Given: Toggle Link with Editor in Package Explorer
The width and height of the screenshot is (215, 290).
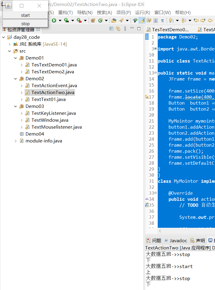Looking at the screenshot, I should coord(118,29).
